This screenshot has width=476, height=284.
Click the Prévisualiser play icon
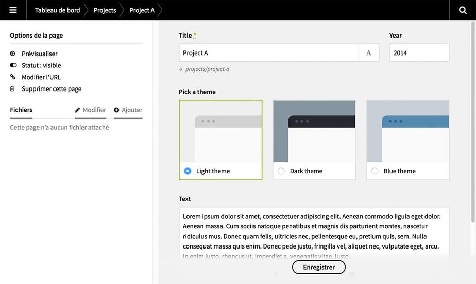pos(13,54)
